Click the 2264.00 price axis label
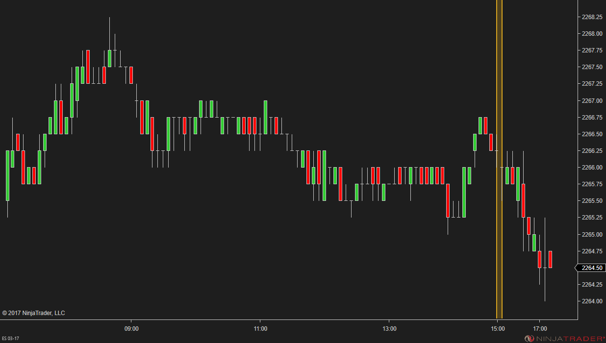This screenshot has width=606, height=343. (x=592, y=301)
